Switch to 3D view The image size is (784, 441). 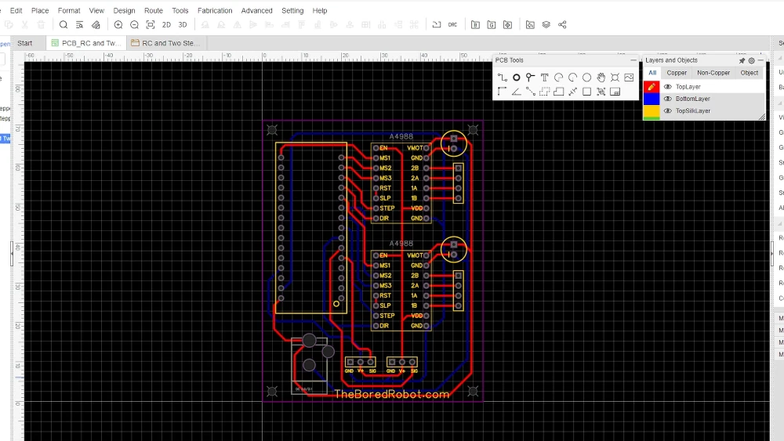[x=183, y=24]
